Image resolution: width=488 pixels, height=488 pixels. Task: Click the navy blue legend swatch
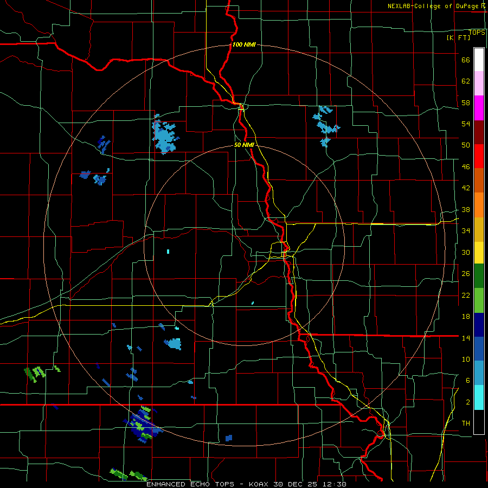(479, 325)
